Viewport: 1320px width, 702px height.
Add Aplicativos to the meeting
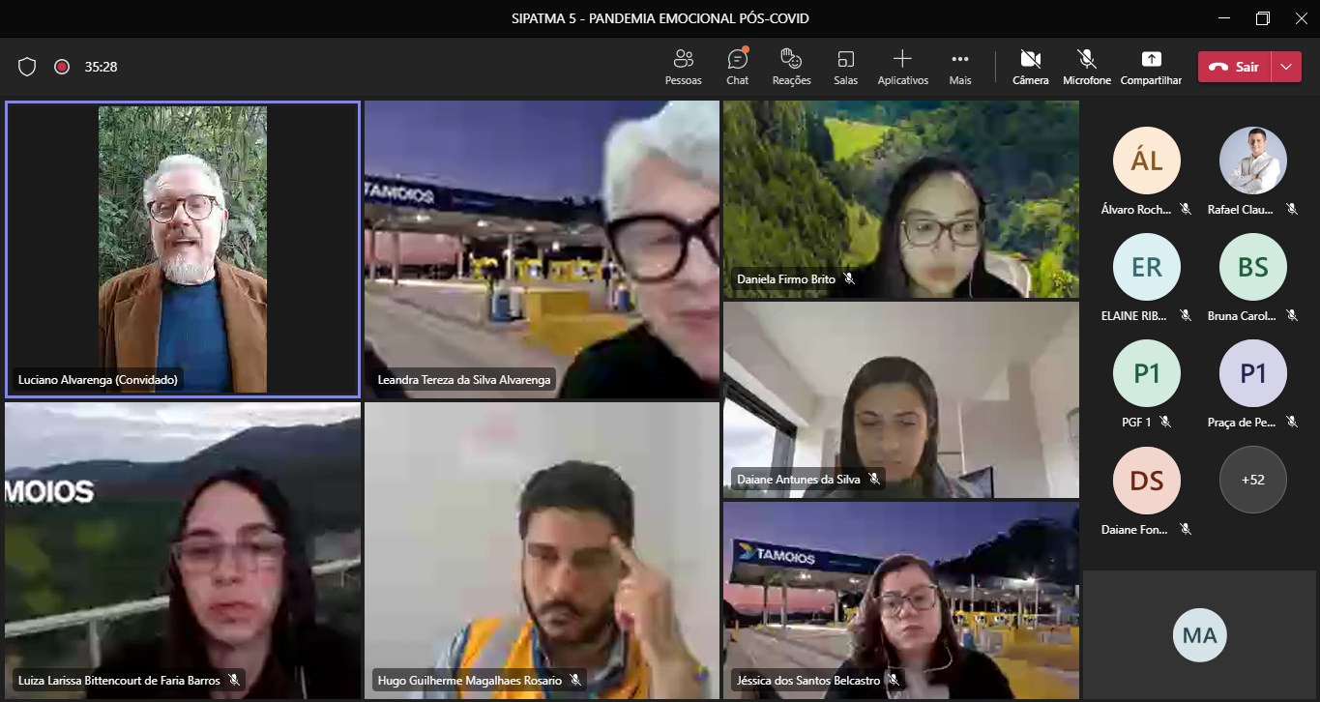pos(902,66)
